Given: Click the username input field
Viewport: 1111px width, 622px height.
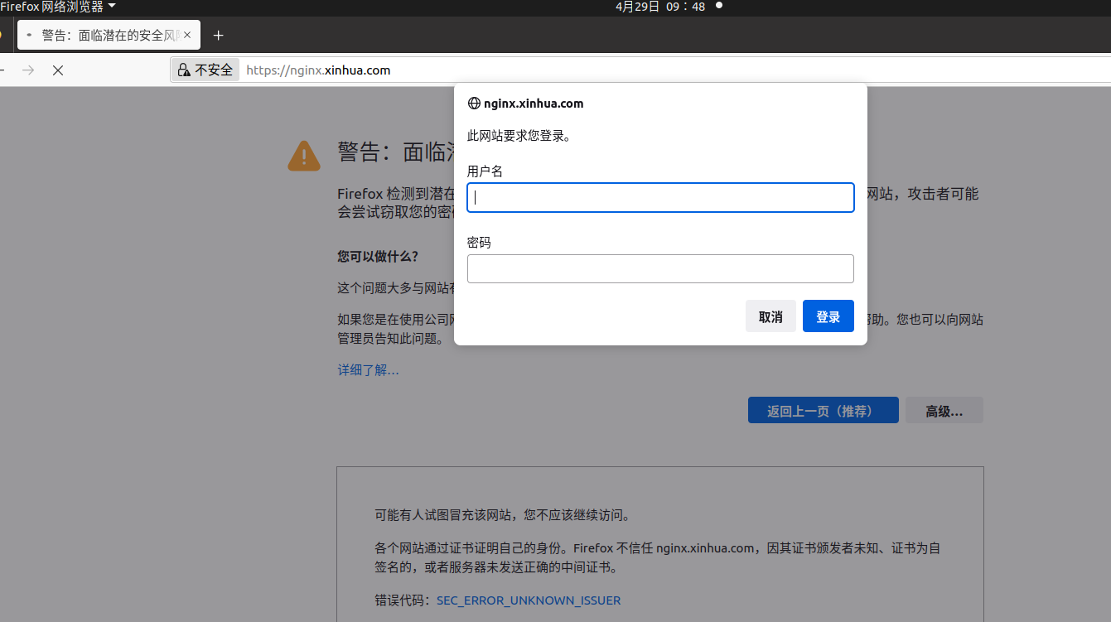Looking at the screenshot, I should click(660, 197).
